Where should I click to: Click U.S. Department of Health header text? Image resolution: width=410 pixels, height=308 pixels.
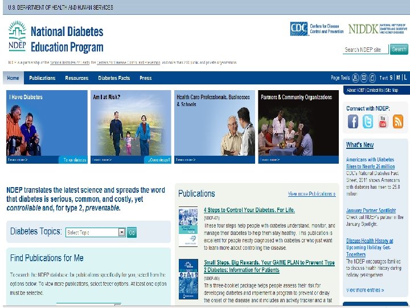click(x=61, y=7)
